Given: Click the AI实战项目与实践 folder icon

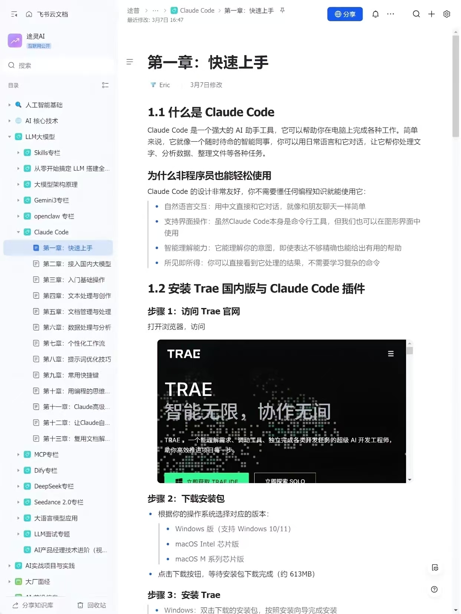Looking at the screenshot, I should (18, 566).
